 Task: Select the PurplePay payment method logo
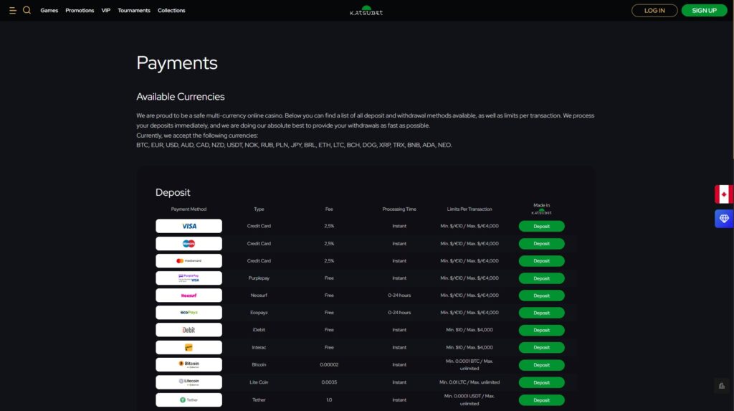pyautogui.click(x=189, y=278)
